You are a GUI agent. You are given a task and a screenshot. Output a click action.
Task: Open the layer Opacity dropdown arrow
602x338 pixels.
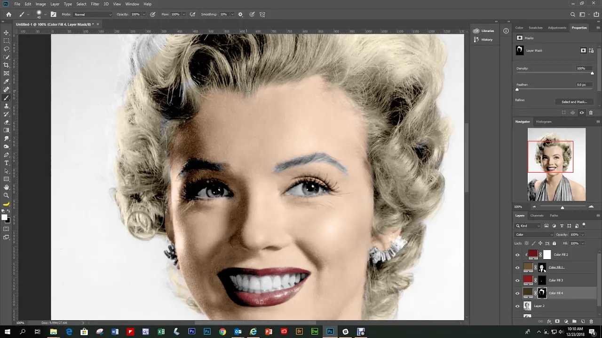pos(583,235)
